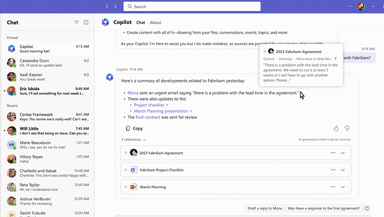Image resolution: width=384 pixels, height=217 pixels.
Task: Open more options for March Planning reference
Action: coord(333,187)
